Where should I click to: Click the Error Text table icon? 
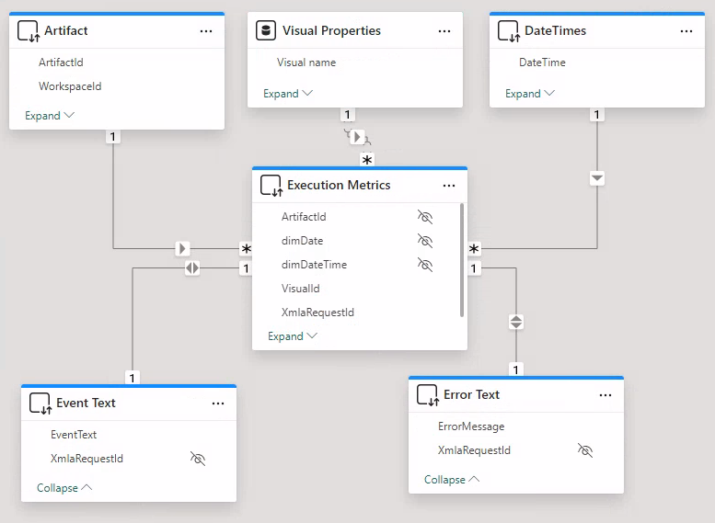(427, 395)
